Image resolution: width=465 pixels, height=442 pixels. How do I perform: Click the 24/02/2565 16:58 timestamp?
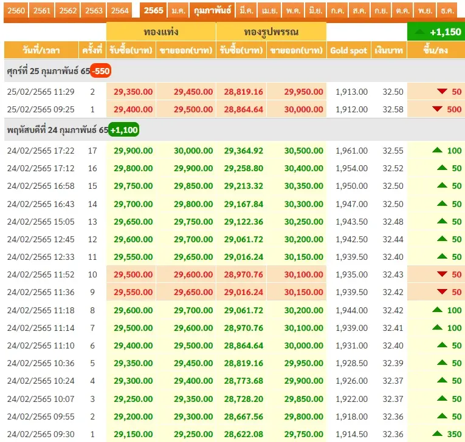(x=41, y=186)
